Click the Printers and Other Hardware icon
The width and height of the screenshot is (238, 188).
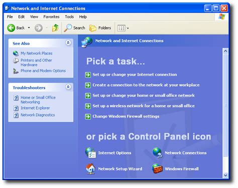[16, 60]
